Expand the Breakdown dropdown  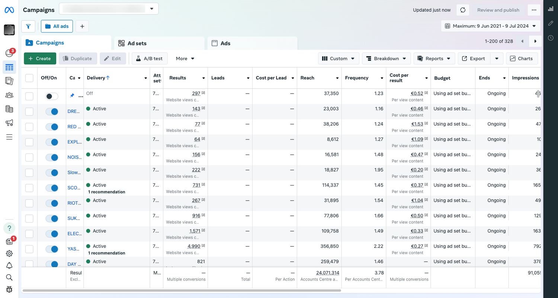pyautogui.click(x=386, y=58)
